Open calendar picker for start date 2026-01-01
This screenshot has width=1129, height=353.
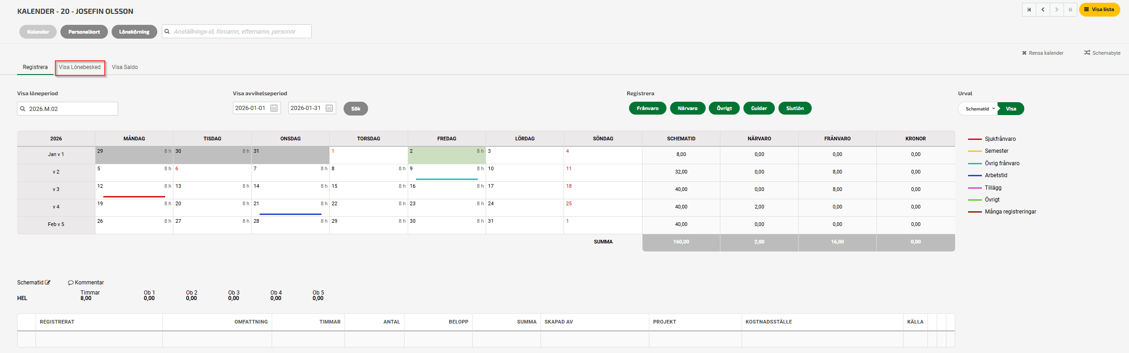(x=274, y=108)
